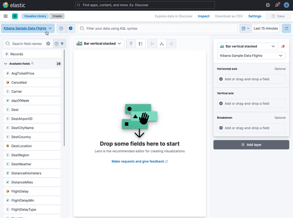Open left axis settings icon
Viewport: 293px width, 218px height.
[x=152, y=44]
